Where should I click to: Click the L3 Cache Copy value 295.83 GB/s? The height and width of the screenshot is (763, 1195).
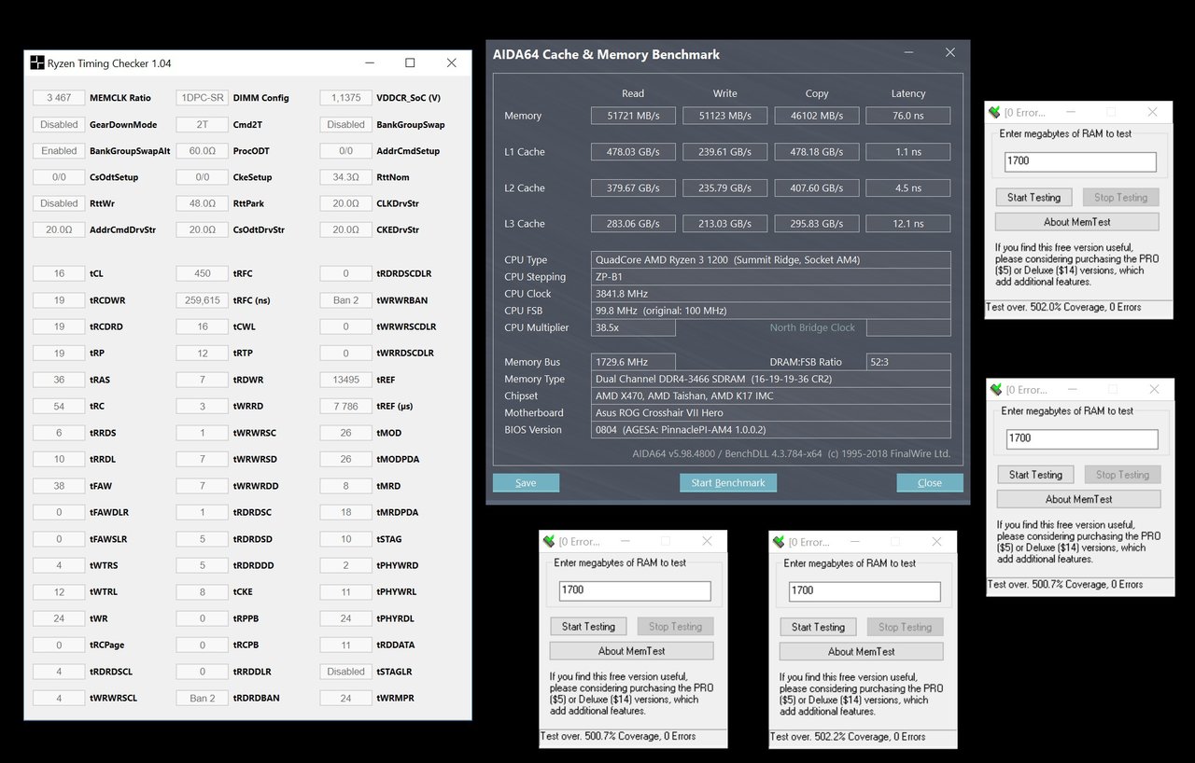816,224
